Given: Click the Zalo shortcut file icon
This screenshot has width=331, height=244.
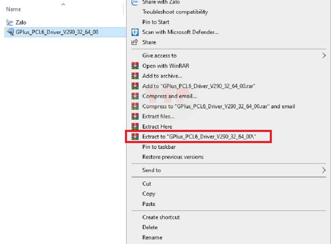Looking at the screenshot, I should [x=10, y=22].
